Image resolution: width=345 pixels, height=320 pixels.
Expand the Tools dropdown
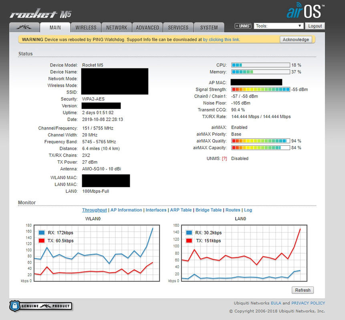278,26
